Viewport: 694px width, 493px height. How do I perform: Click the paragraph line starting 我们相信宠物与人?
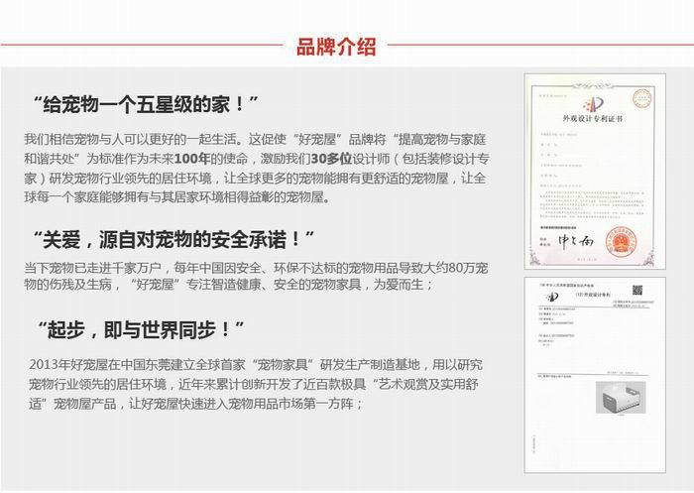[255, 139]
